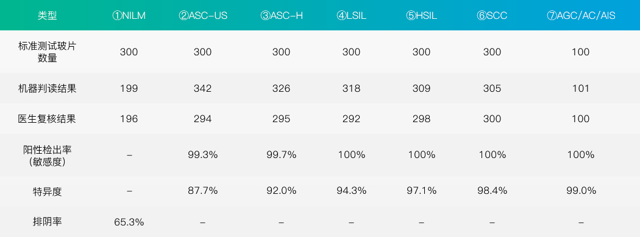This screenshot has height=237, width=640.
Task: Click the ③ASC-H column header
Action: coord(281,16)
